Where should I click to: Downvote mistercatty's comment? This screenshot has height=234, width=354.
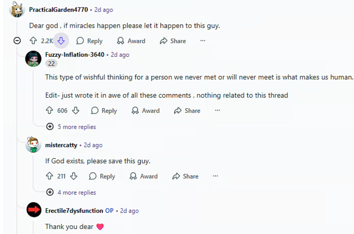(74, 176)
